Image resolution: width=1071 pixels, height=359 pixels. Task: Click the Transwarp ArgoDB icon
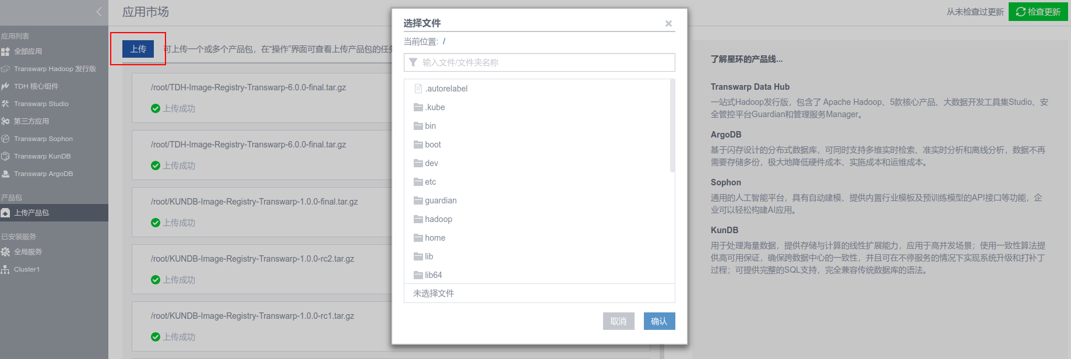tap(5, 174)
